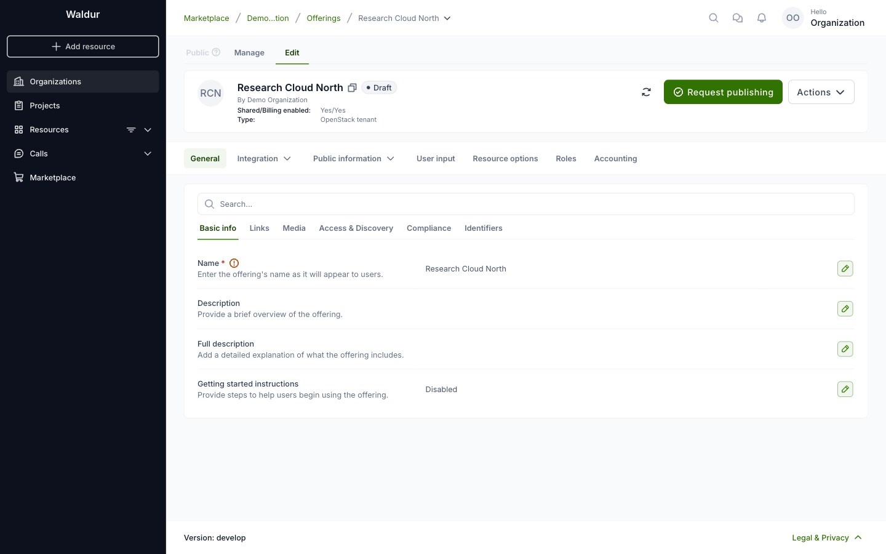
Task: Follow the Offerings breadcrumb link
Action: pyautogui.click(x=324, y=18)
